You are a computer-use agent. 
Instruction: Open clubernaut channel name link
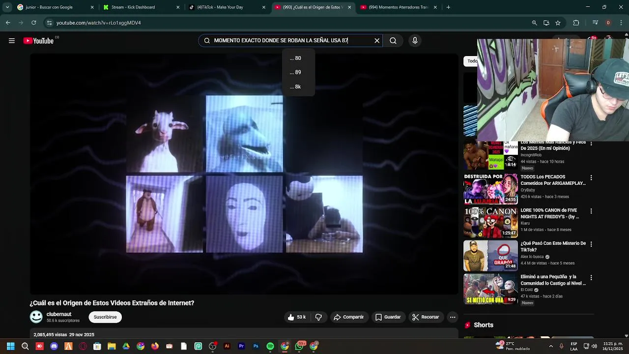tap(59, 314)
